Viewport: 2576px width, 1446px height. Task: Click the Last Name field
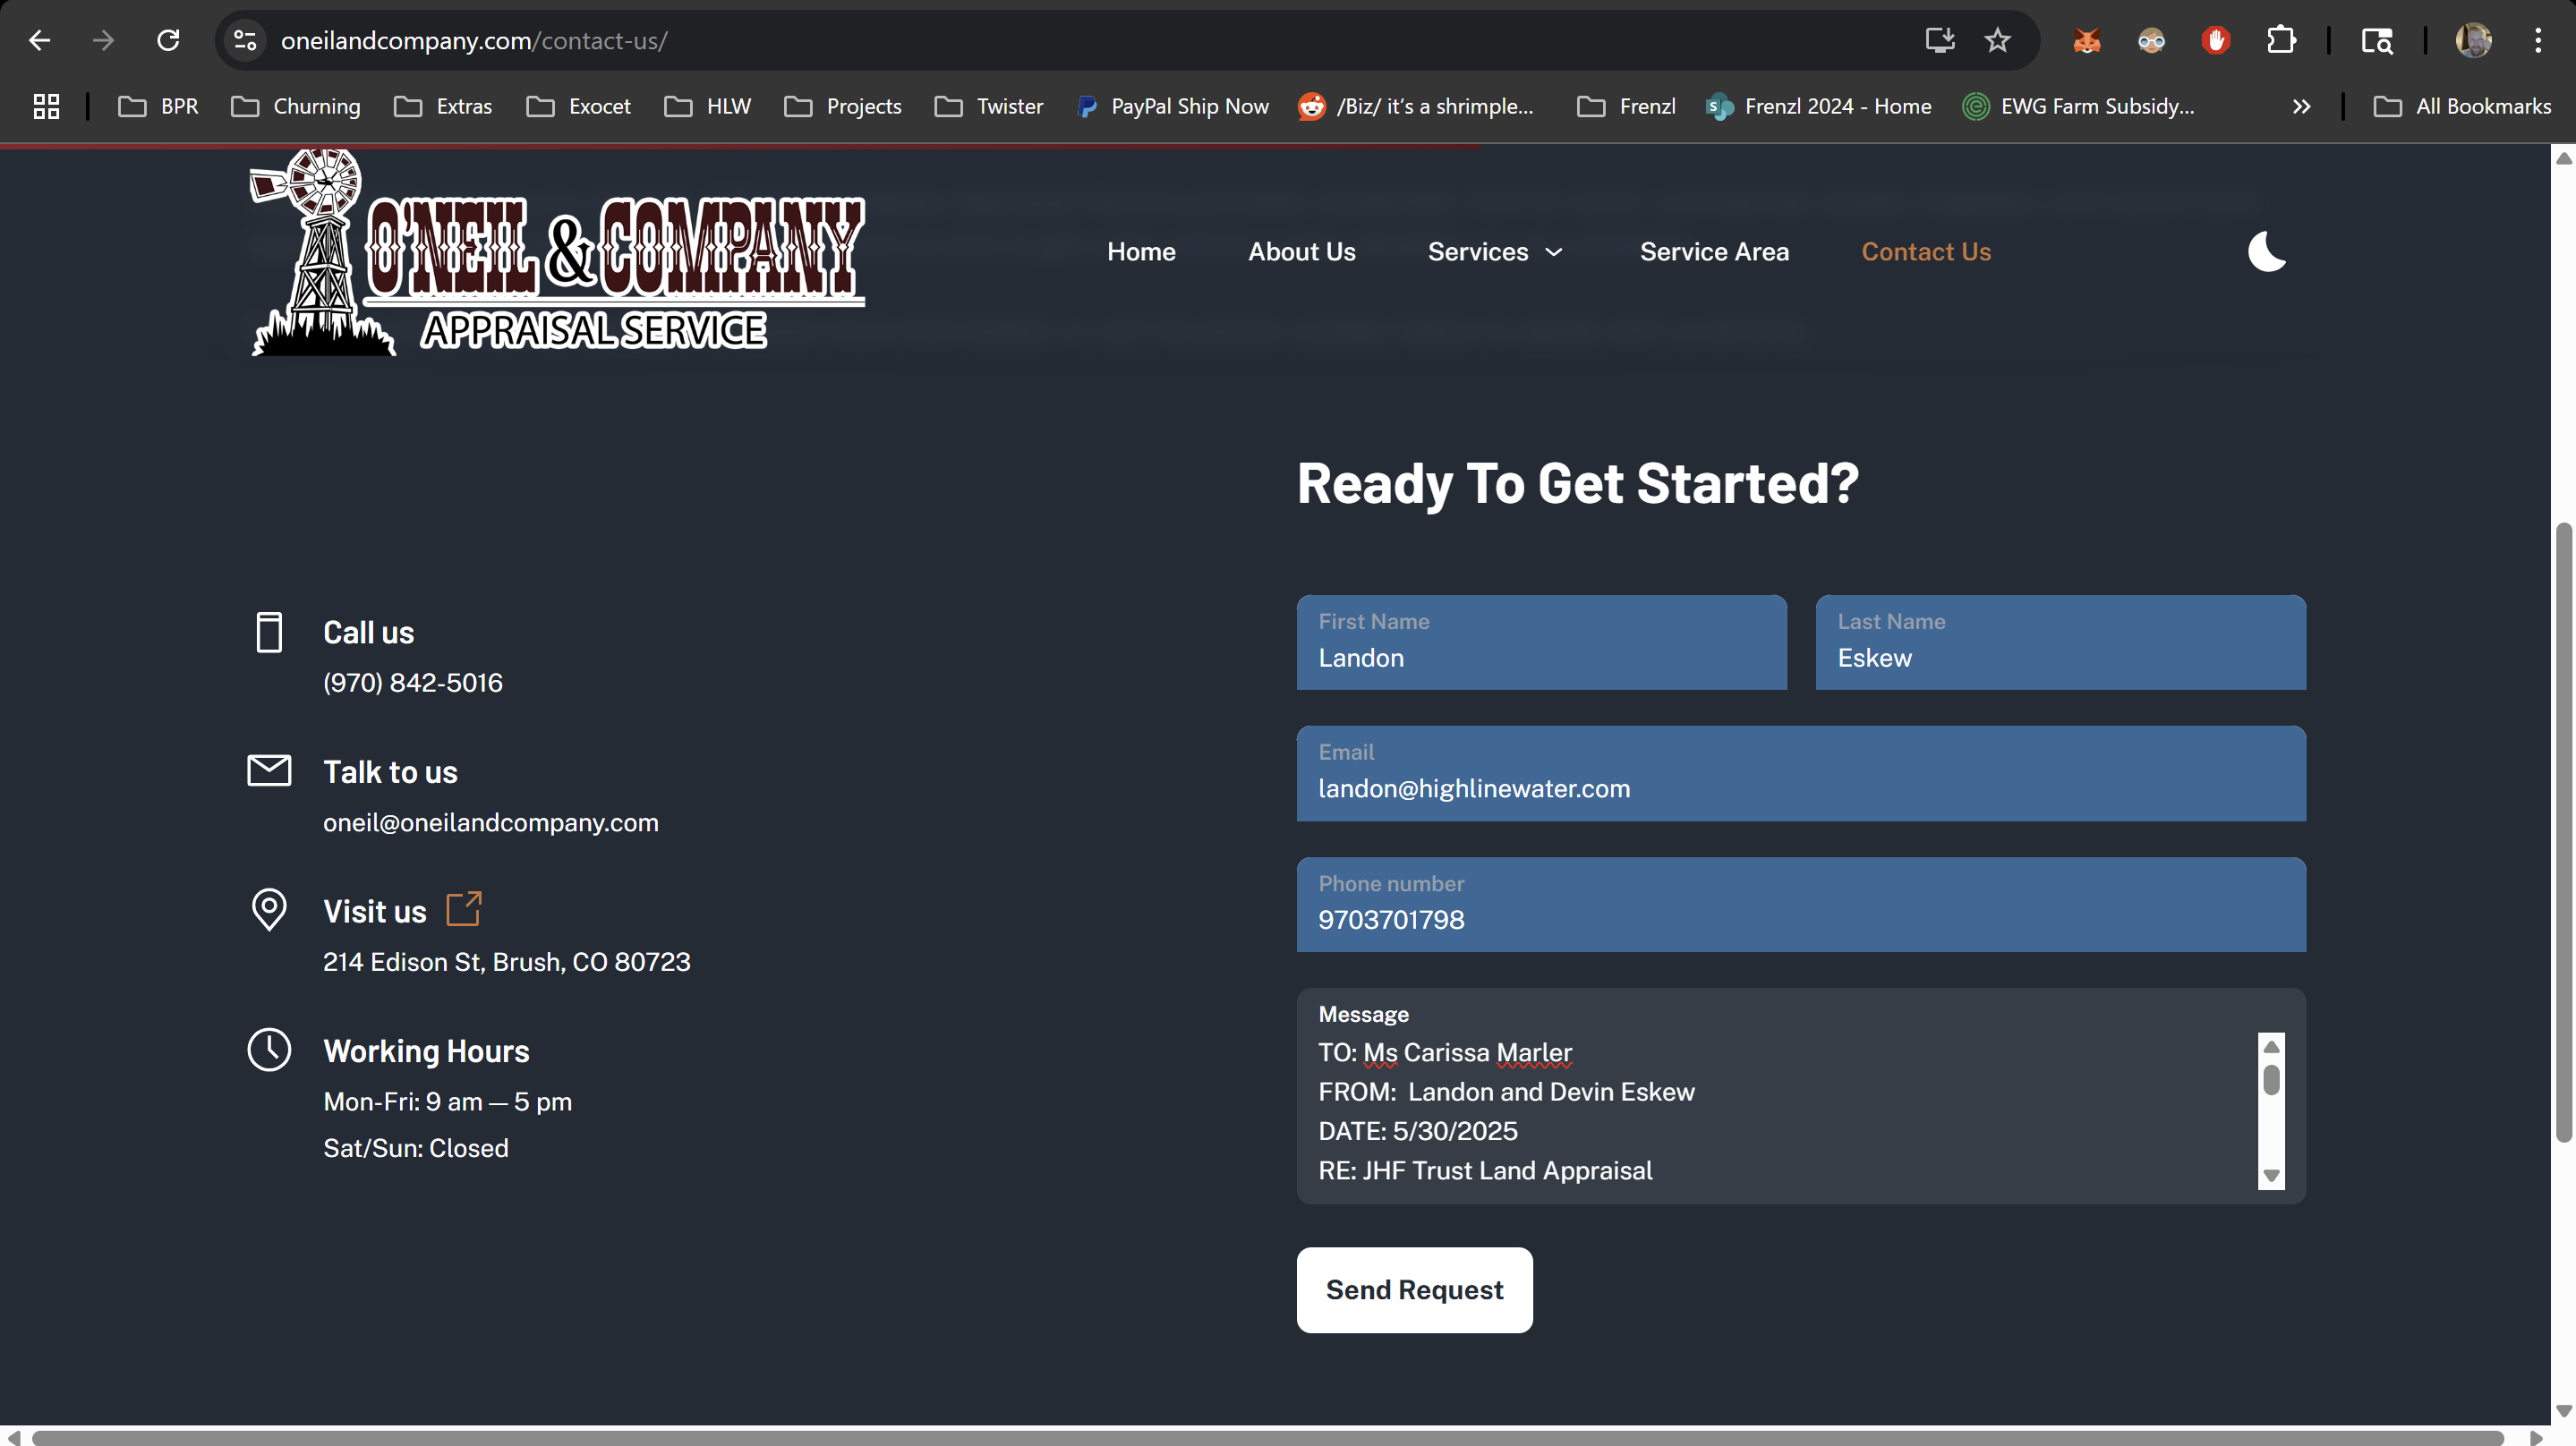(2060, 642)
